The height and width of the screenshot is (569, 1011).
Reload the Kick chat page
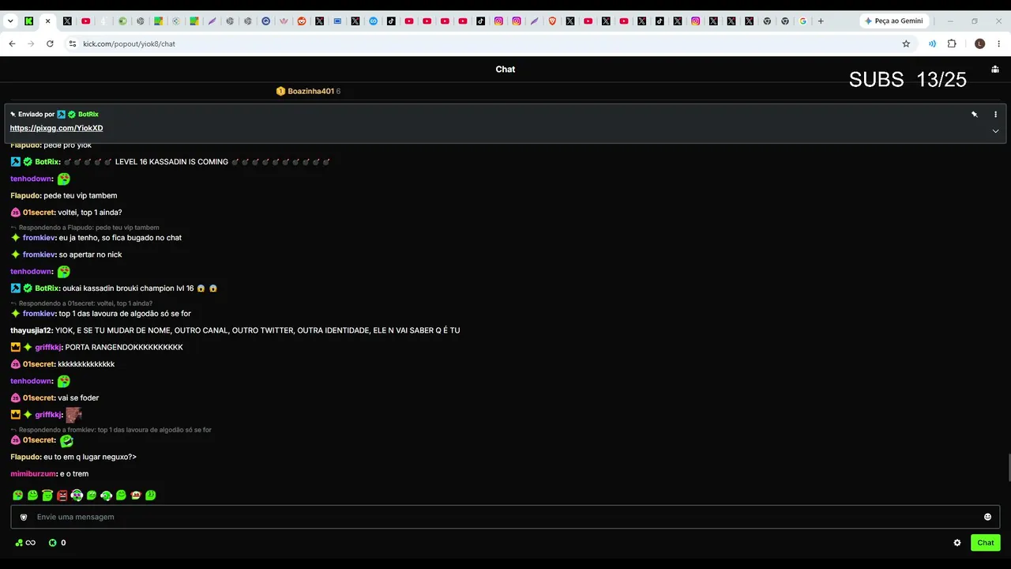(50, 44)
